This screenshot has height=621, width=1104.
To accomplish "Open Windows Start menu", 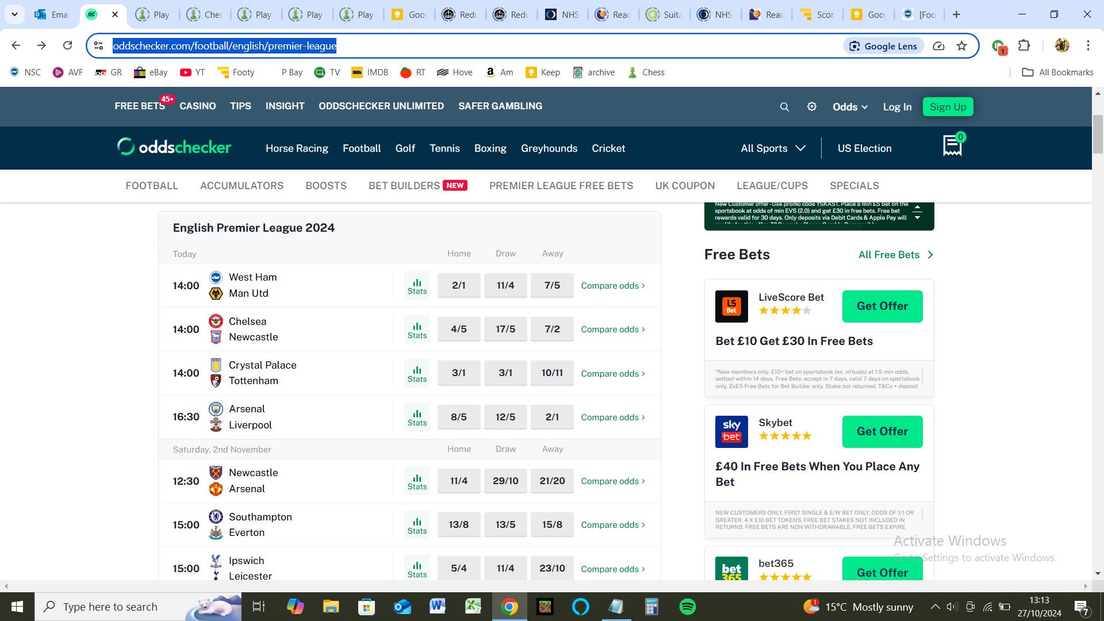I will (17, 607).
